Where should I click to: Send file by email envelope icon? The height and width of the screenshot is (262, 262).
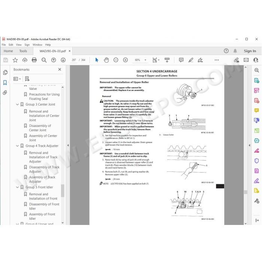(x=246, y=60)
